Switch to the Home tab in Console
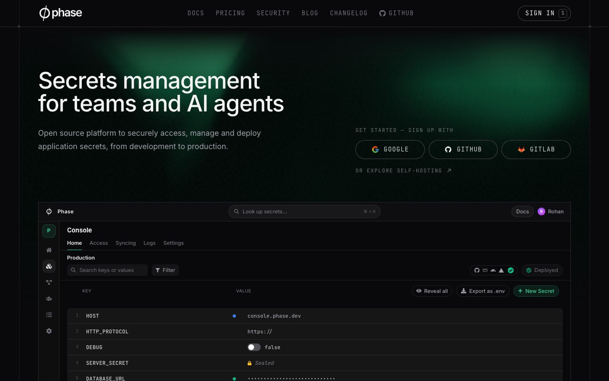This screenshot has height=381, width=609. tap(74, 243)
